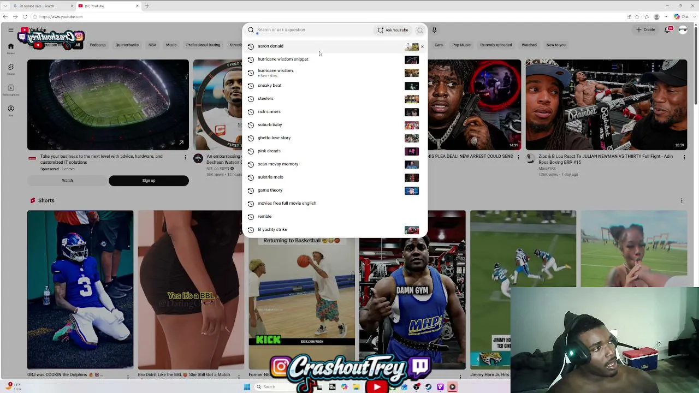Select the aaron donald search suggestion
The width and height of the screenshot is (699, 393).
click(334, 46)
